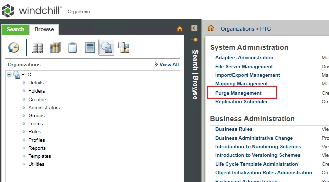Click PTC in the breadcrumb
Screen dimensions: 329x182
pyautogui.click(x=265, y=29)
